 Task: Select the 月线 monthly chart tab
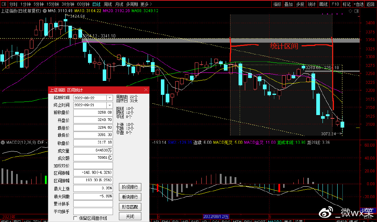(x=119, y=4)
